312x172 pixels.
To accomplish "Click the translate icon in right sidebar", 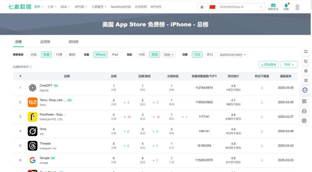I will pos(306,61).
